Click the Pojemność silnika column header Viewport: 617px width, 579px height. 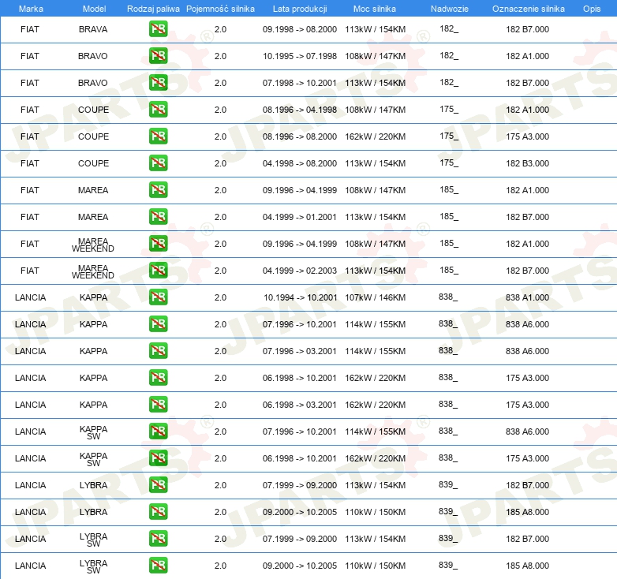tap(220, 9)
